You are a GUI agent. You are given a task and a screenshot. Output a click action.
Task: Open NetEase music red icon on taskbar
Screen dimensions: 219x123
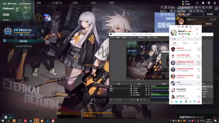tap(25, 121)
